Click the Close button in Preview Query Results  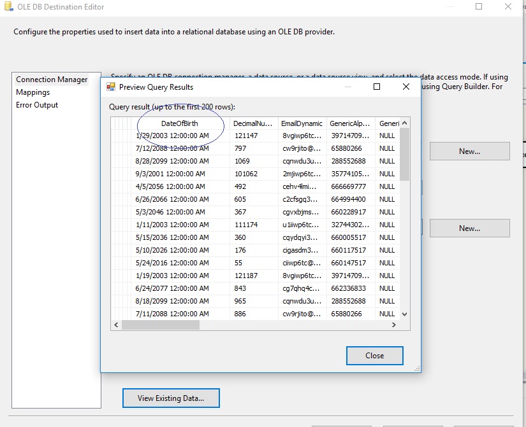[375, 356]
